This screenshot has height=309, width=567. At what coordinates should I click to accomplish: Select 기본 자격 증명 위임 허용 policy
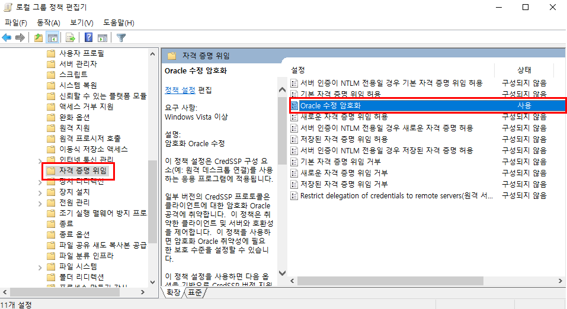(x=340, y=94)
